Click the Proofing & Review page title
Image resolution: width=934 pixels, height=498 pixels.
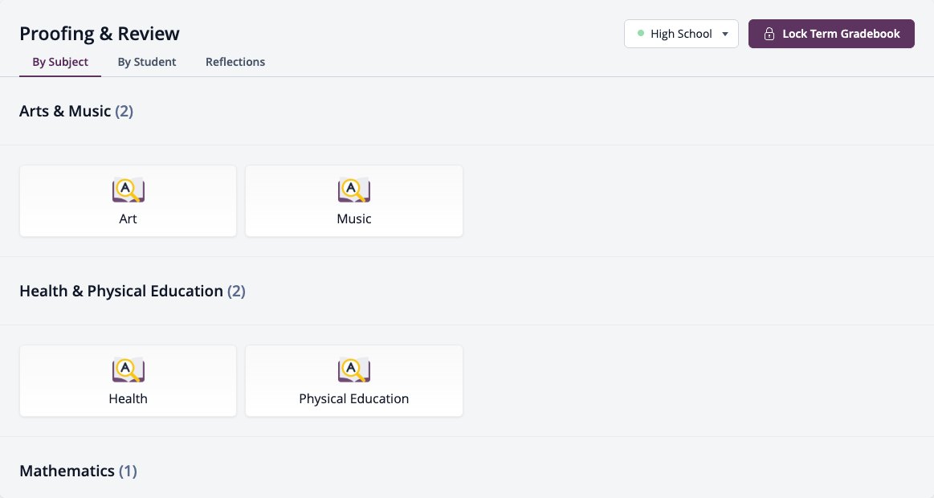point(100,34)
